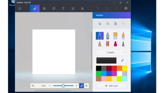Open the hamburger expand menu

point(20,9)
